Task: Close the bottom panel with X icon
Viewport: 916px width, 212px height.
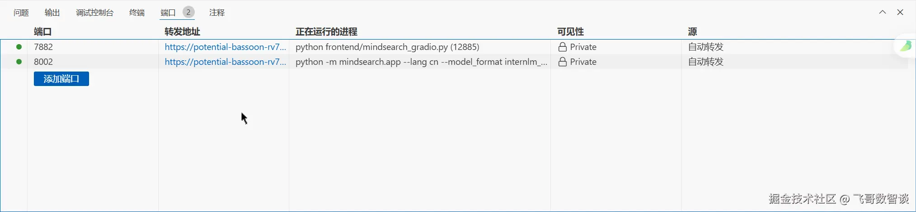Action: [900, 12]
